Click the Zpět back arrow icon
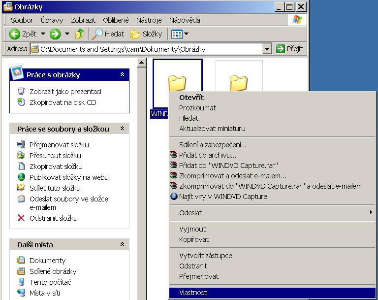Image resolution: width=378 pixels, height=300 pixels. 14,34
